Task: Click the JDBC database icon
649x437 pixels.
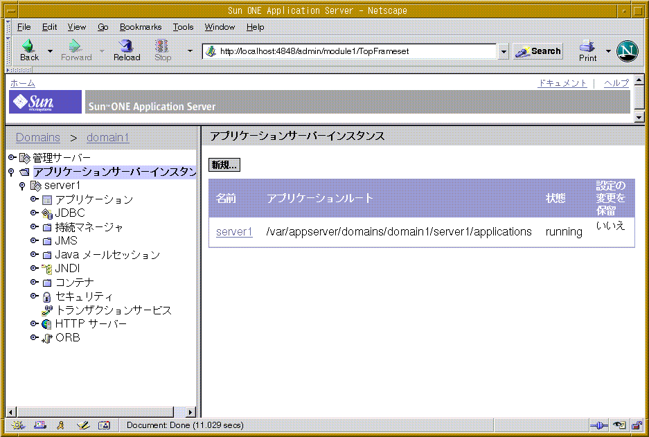Action: click(x=47, y=213)
